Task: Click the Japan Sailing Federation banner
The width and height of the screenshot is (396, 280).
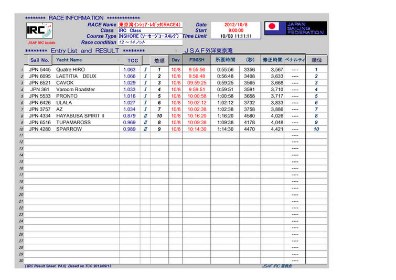Action: [296, 28]
